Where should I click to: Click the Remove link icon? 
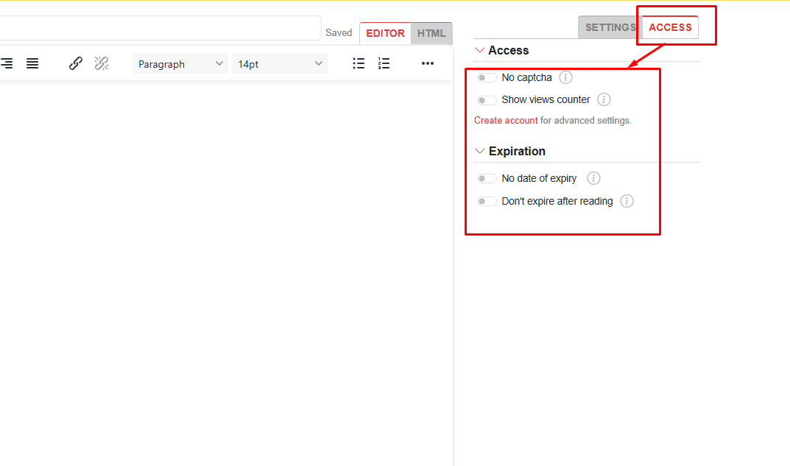102,63
